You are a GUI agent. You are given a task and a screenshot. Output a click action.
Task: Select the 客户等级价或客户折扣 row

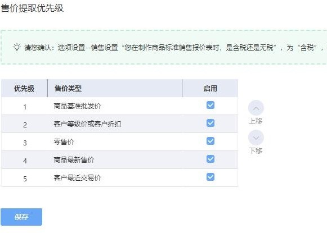coord(119,124)
